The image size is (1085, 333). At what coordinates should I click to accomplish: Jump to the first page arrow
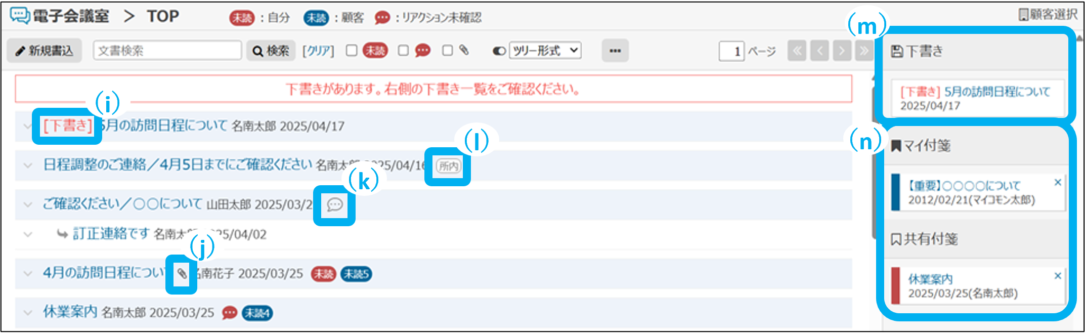(x=797, y=51)
